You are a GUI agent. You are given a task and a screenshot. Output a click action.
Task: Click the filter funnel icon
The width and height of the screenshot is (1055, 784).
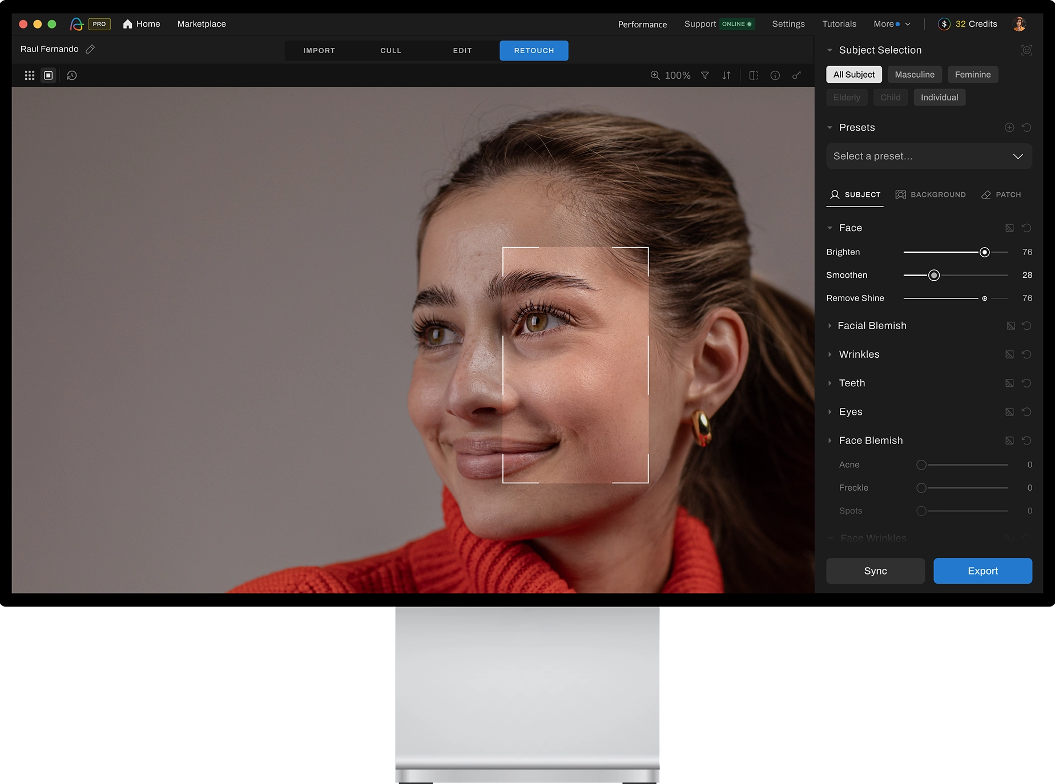[x=705, y=75]
